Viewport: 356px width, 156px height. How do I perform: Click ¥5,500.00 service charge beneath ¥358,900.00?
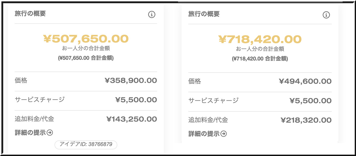pyautogui.click(x=136, y=100)
